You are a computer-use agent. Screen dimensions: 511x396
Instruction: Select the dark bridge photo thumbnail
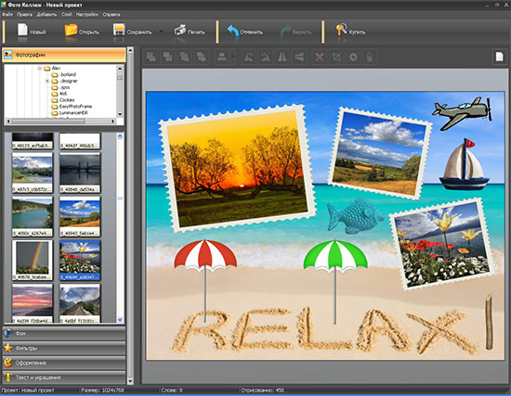tap(80, 172)
